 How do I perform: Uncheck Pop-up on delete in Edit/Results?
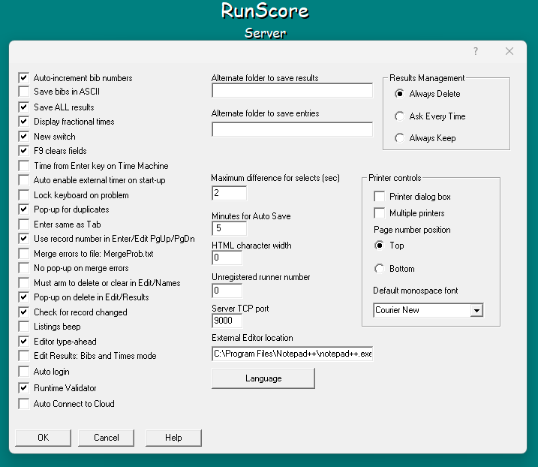click(24, 297)
